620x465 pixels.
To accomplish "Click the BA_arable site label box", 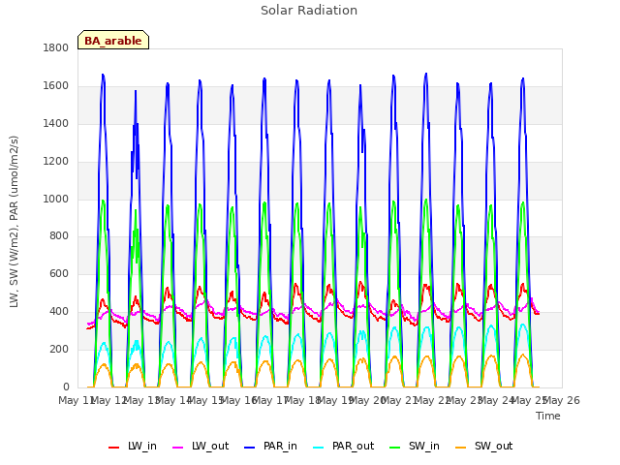I will click(113, 40).
